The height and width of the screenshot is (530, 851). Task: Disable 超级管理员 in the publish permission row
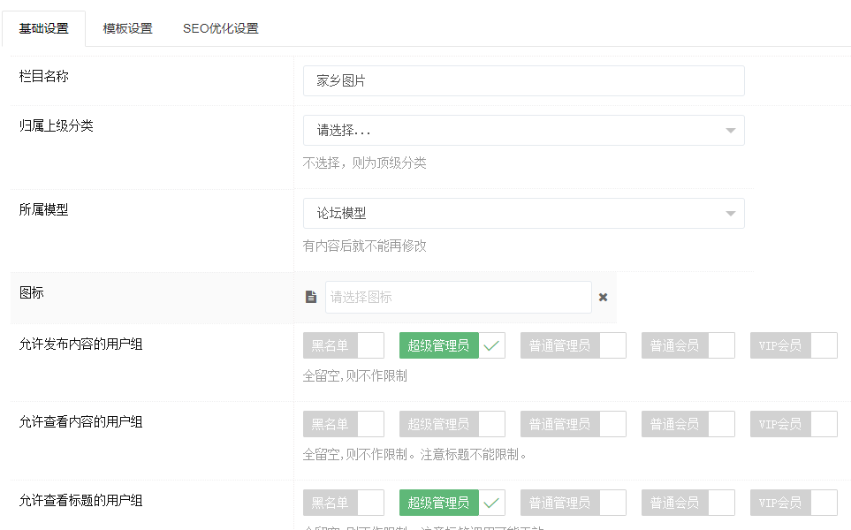point(452,346)
